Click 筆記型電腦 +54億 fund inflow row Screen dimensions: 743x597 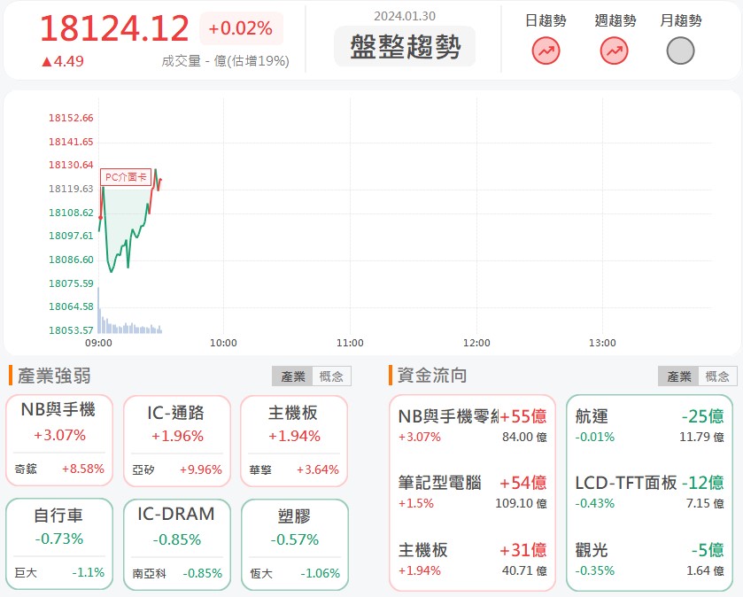472,492
